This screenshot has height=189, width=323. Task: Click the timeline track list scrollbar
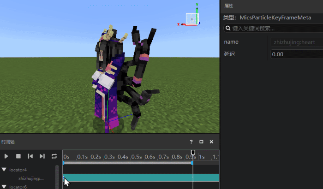[x=57, y=175]
